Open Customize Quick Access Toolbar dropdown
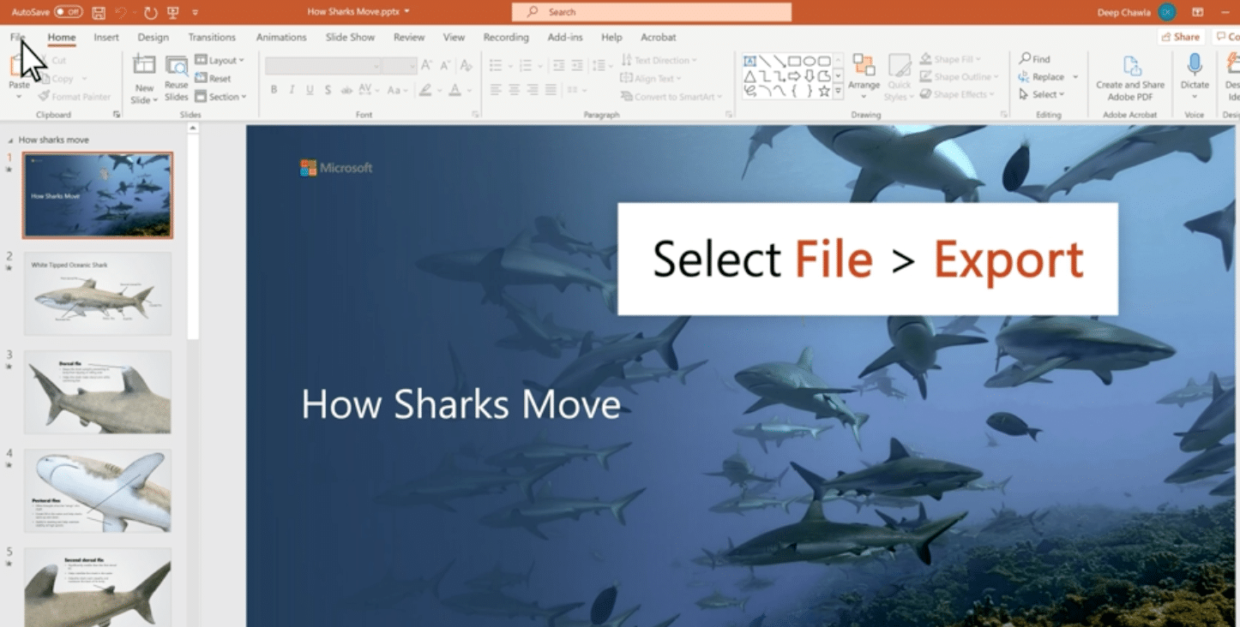1240x627 pixels. click(196, 12)
